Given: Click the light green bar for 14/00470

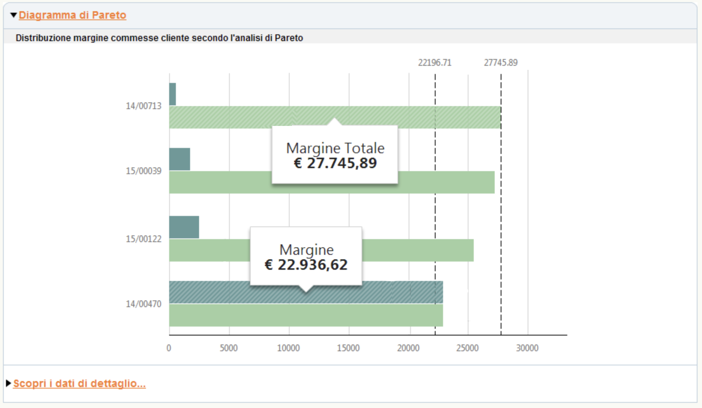Looking at the screenshot, I should 306,315.
